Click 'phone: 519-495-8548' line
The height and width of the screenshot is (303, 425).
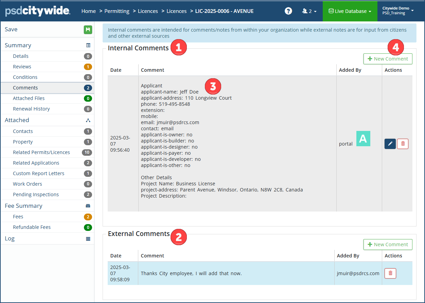point(165,104)
